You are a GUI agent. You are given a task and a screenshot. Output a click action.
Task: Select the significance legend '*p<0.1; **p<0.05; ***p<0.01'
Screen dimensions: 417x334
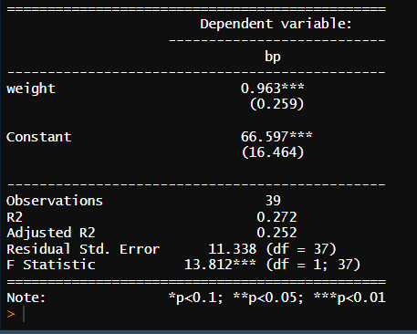coord(277,297)
